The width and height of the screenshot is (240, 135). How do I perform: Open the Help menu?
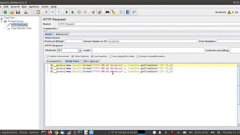[x=54, y=7]
